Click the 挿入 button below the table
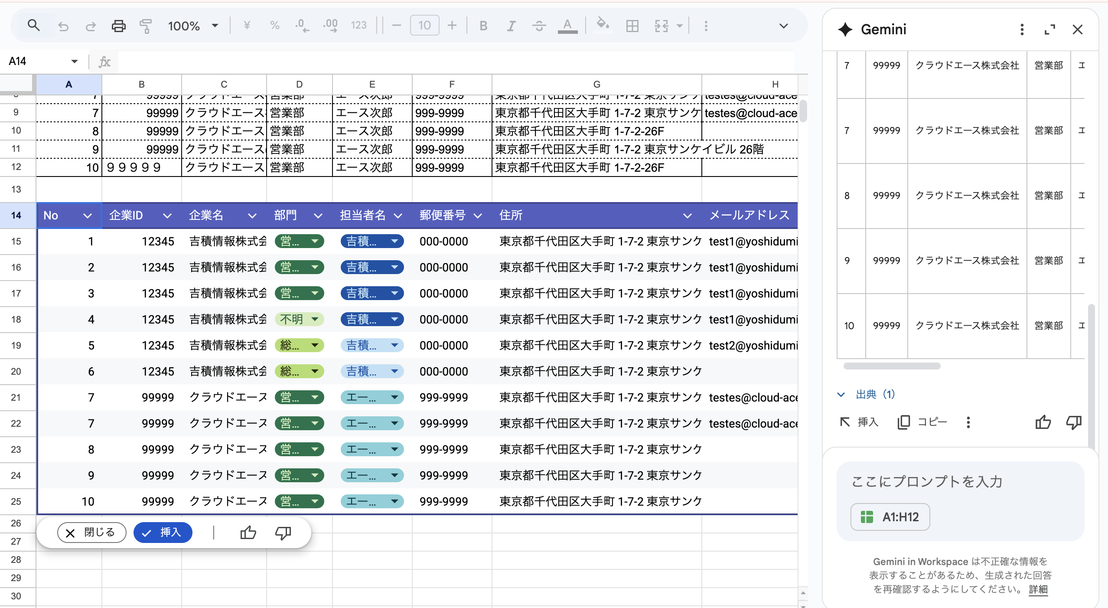1108x608 pixels. tap(163, 533)
